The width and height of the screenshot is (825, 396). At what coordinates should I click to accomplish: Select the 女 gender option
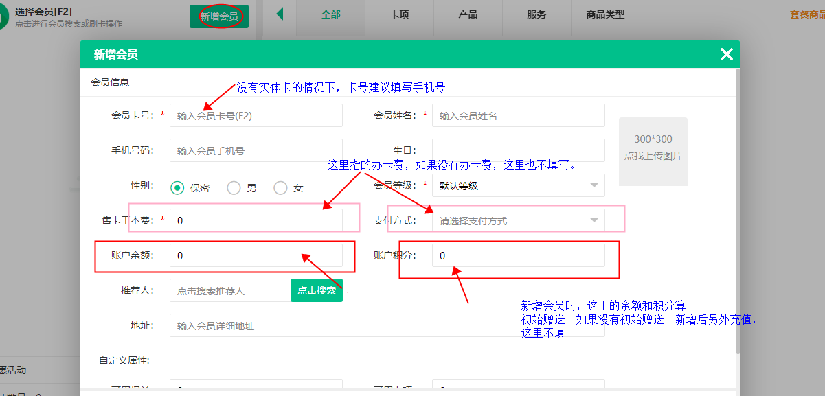point(280,185)
